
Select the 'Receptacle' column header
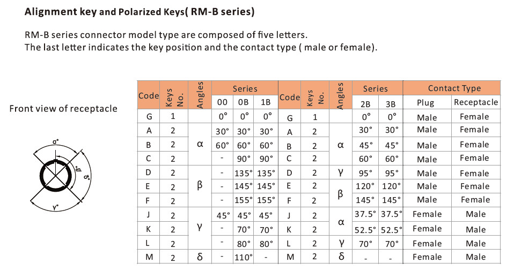[476, 102]
